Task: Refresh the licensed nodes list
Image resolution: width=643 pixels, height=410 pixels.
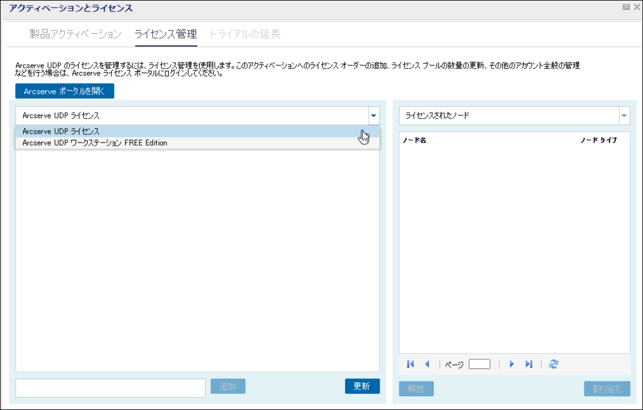Action: 554,365
